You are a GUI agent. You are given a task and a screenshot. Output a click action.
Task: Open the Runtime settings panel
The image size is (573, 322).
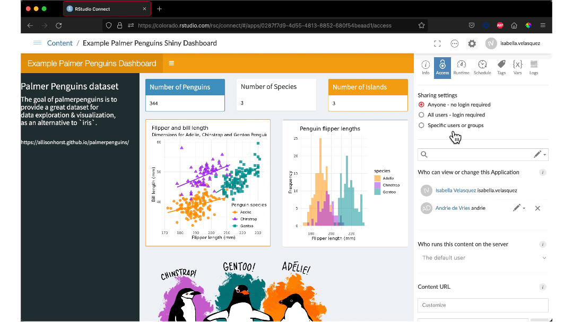[461, 67]
